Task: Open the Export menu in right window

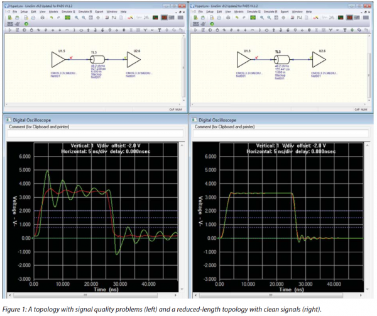Action: click(284, 11)
